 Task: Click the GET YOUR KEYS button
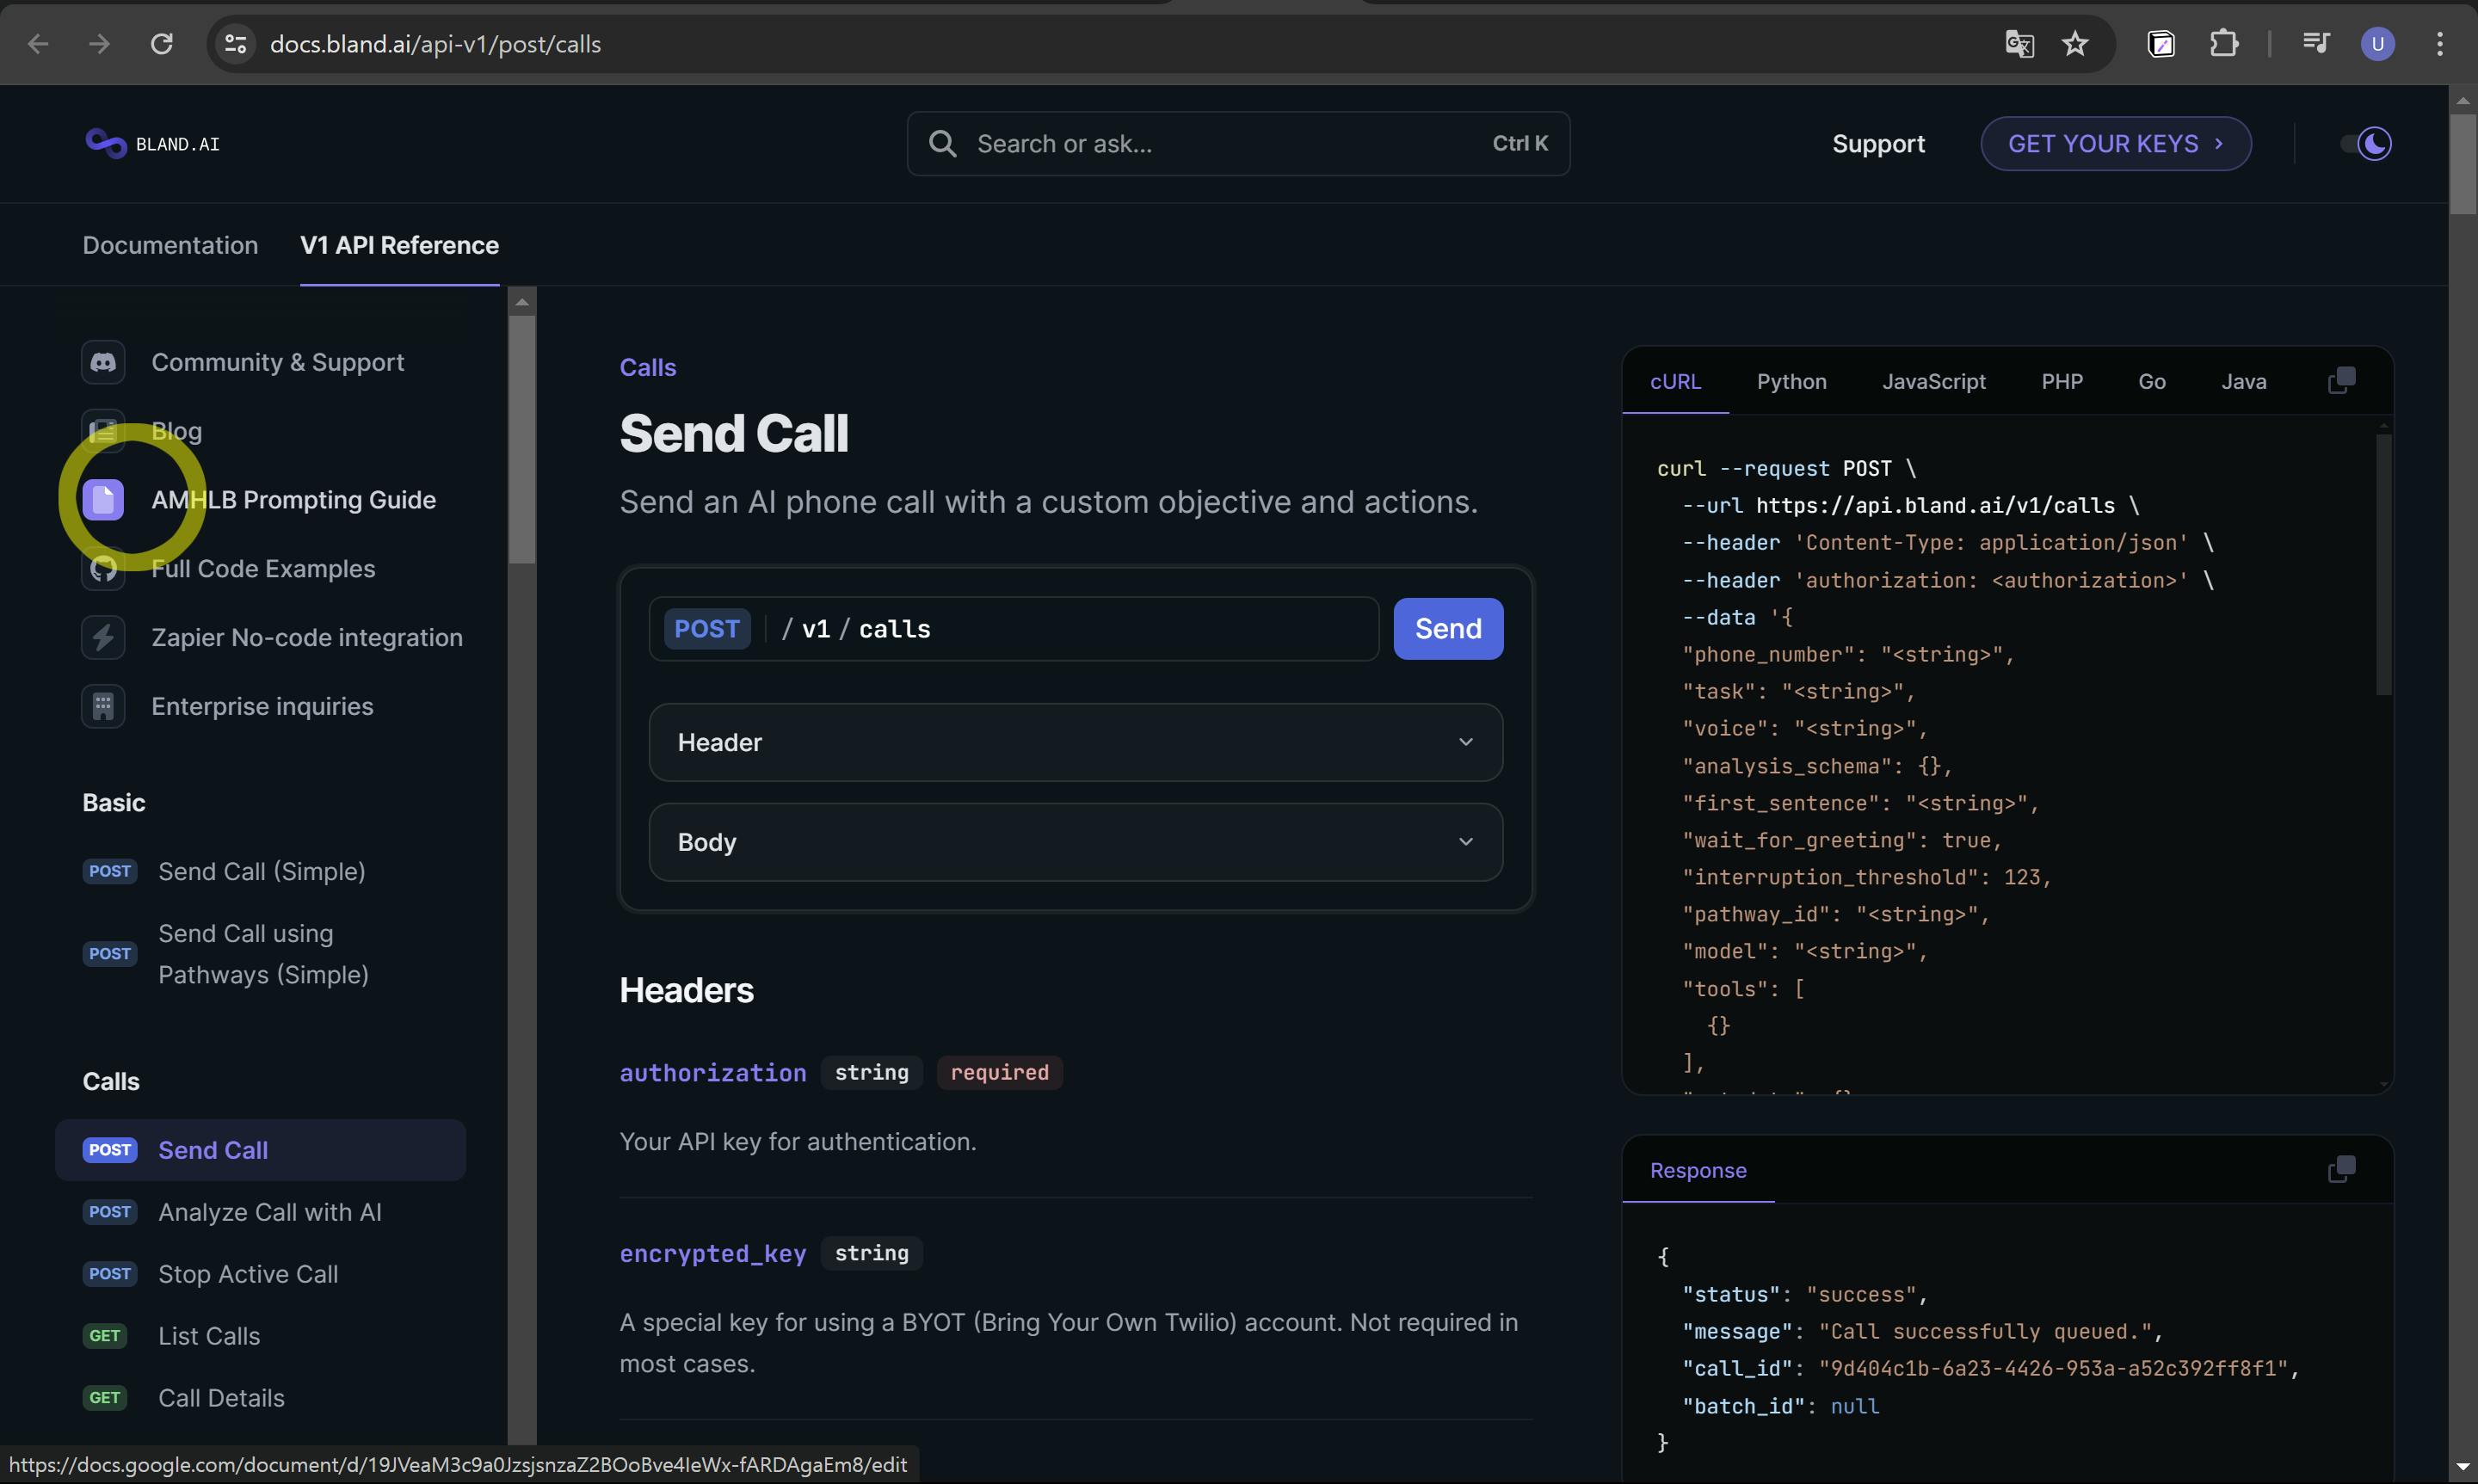[x=2115, y=144]
